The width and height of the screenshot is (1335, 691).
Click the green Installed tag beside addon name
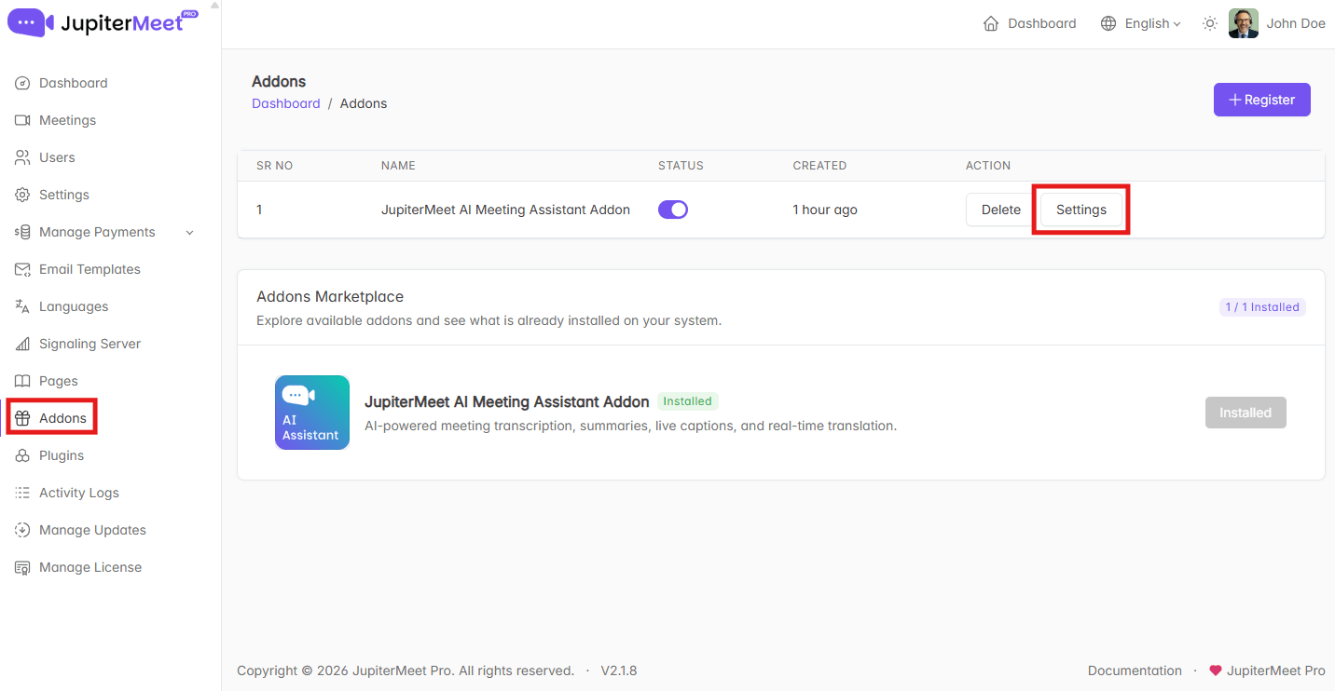[x=688, y=401]
